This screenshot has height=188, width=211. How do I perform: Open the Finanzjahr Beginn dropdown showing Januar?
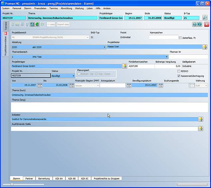click(x=98, y=86)
